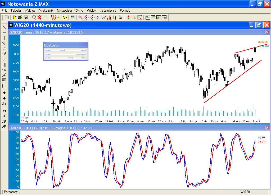Select the vertical line drawing tool
The height and width of the screenshot is (195, 271).
pos(4,38)
